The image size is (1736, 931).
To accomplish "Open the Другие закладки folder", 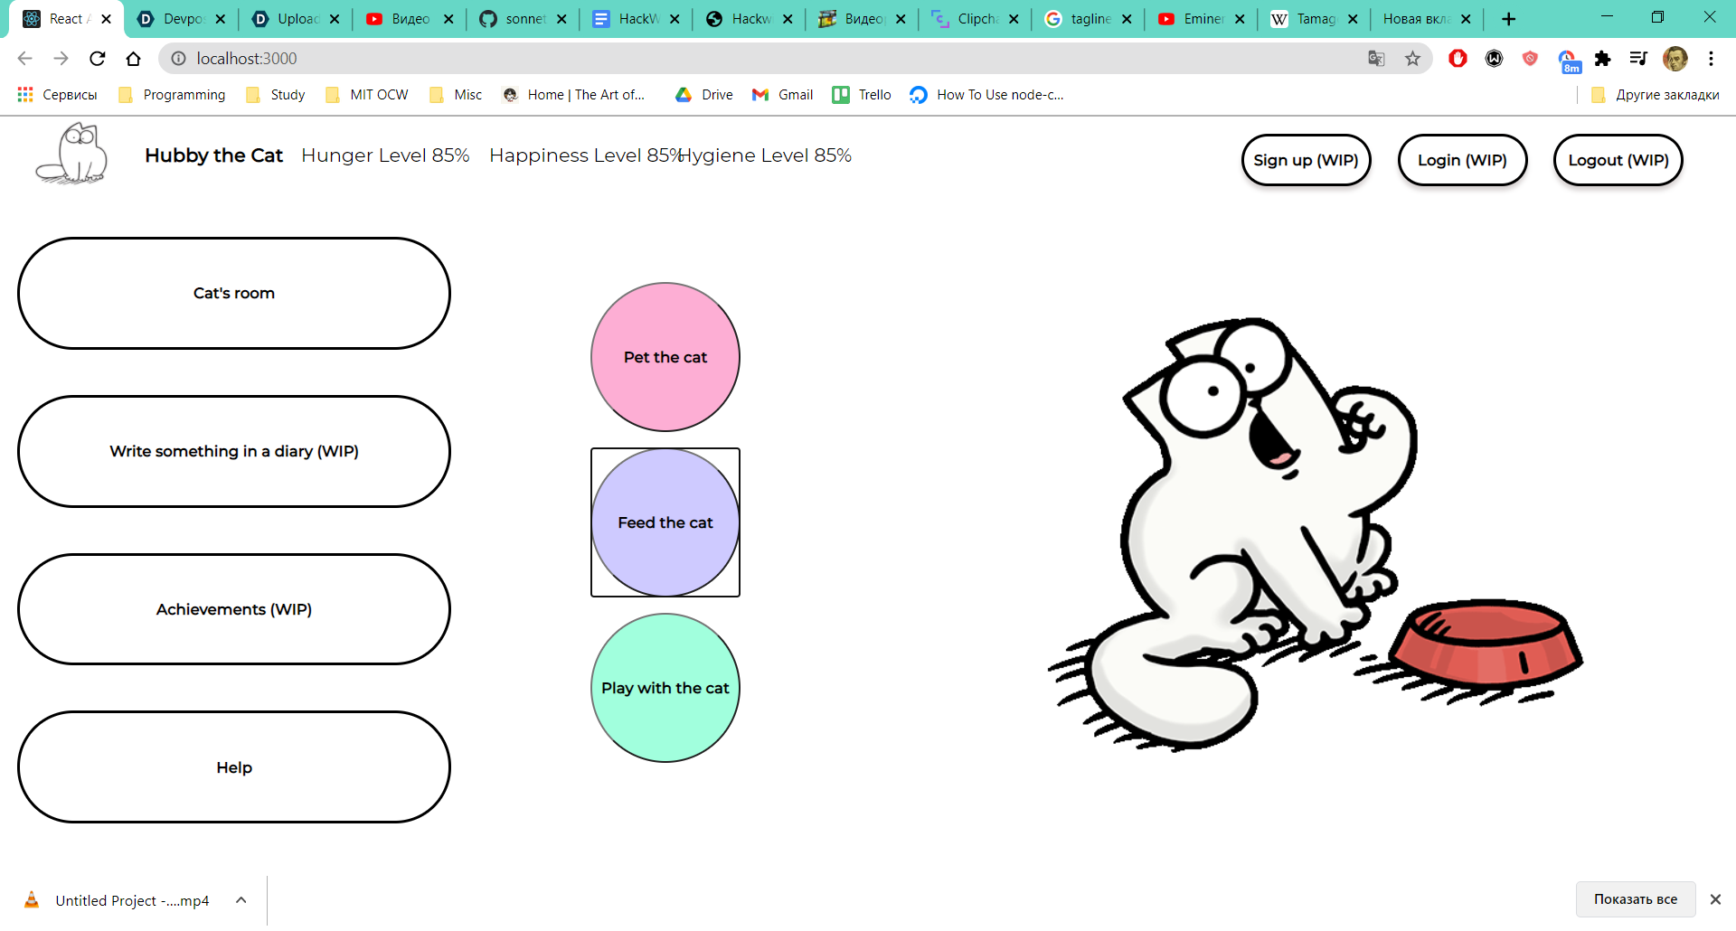I will tap(1655, 95).
